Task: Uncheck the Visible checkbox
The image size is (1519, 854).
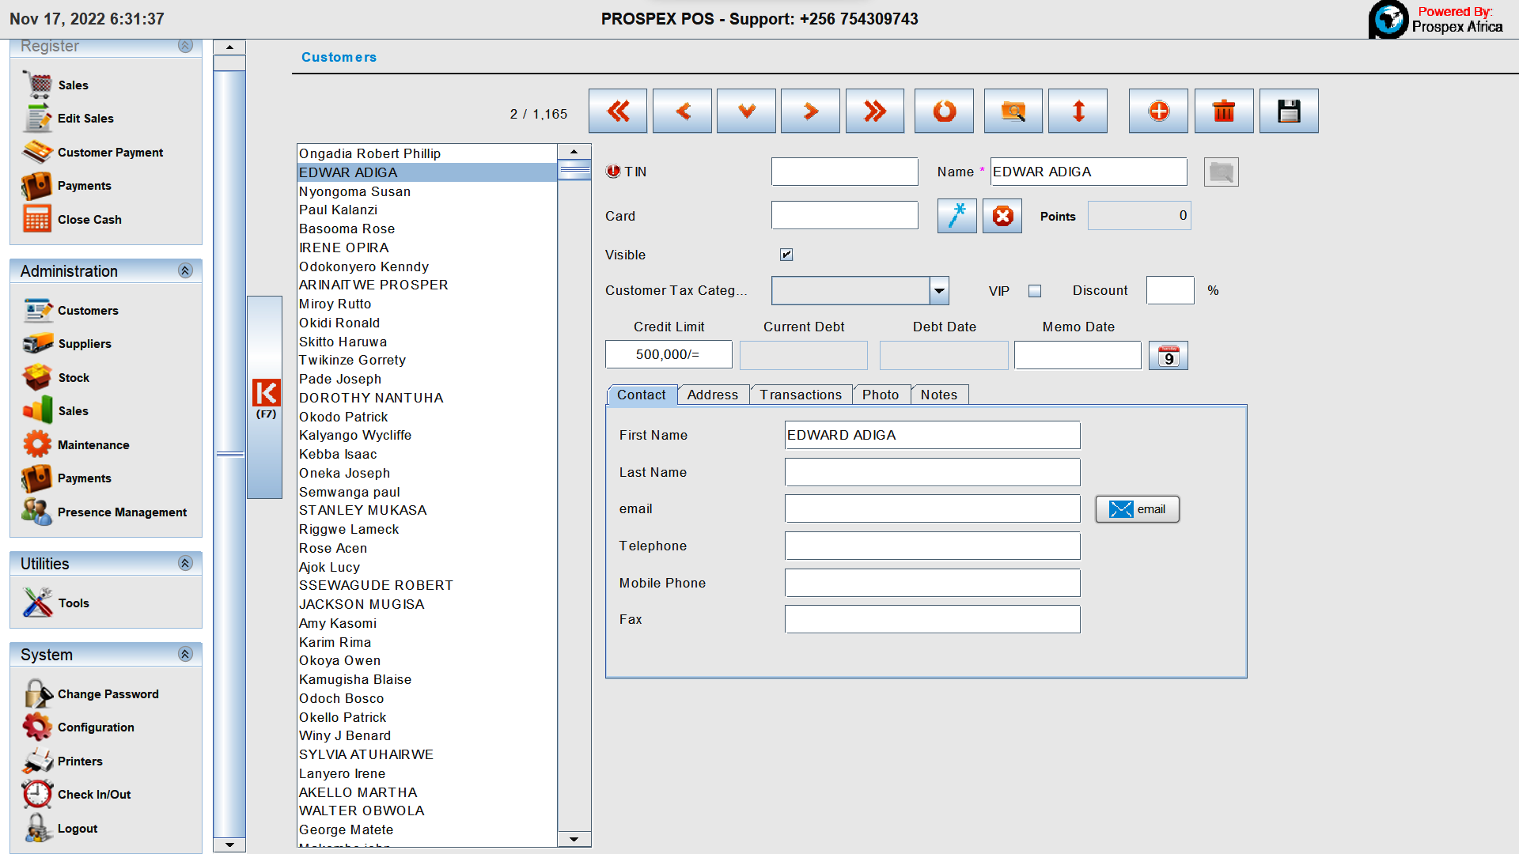Action: pyautogui.click(x=786, y=255)
